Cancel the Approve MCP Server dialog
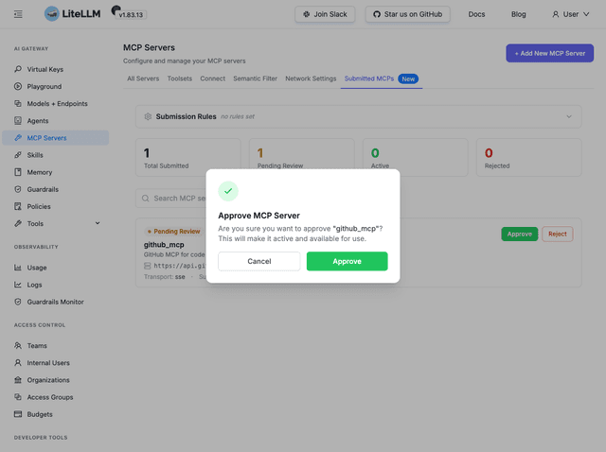The image size is (606, 452). click(x=258, y=261)
